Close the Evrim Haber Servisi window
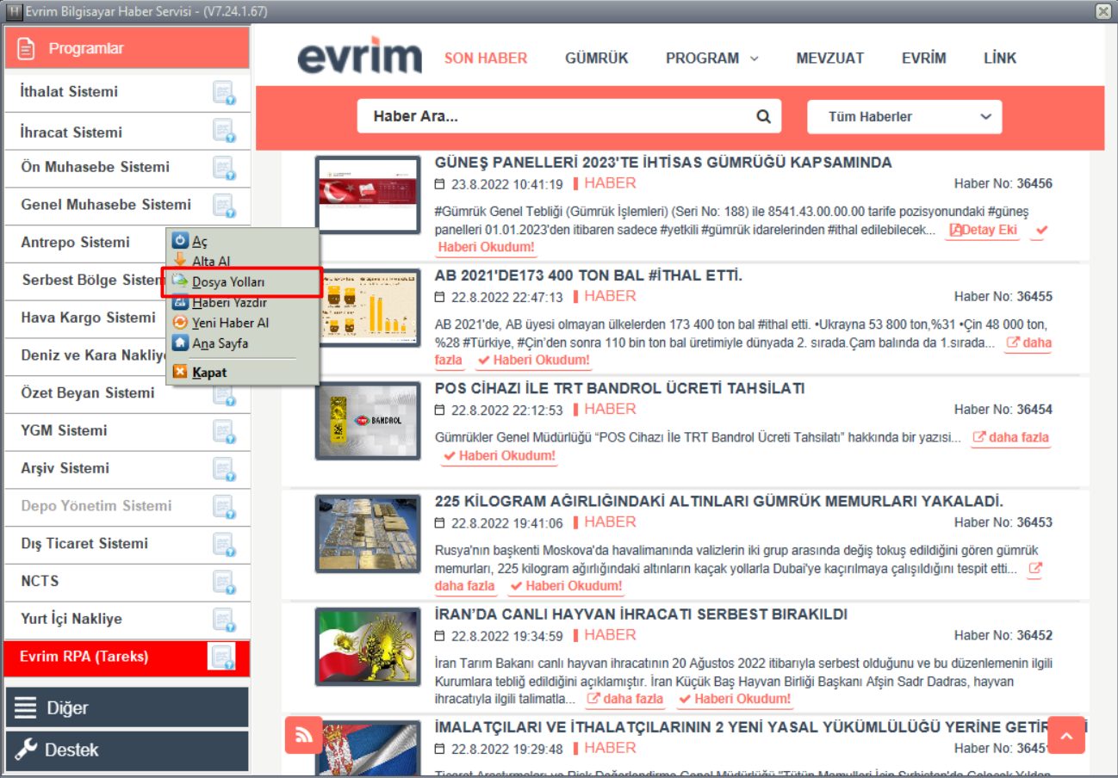This screenshot has width=1118, height=778. (x=1102, y=10)
